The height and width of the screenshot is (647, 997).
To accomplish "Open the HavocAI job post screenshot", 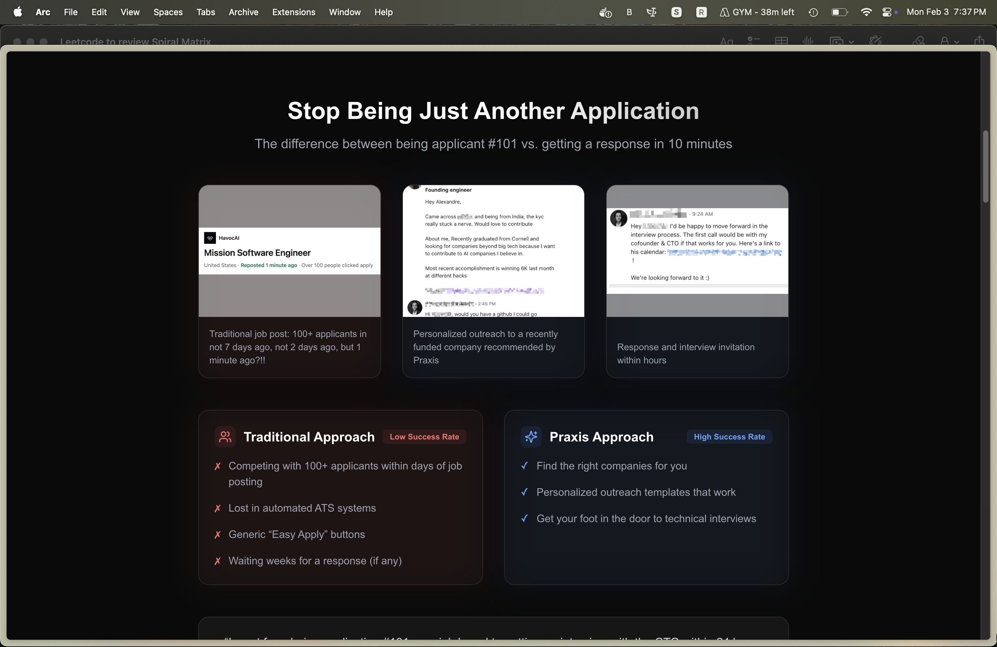I will [x=289, y=251].
